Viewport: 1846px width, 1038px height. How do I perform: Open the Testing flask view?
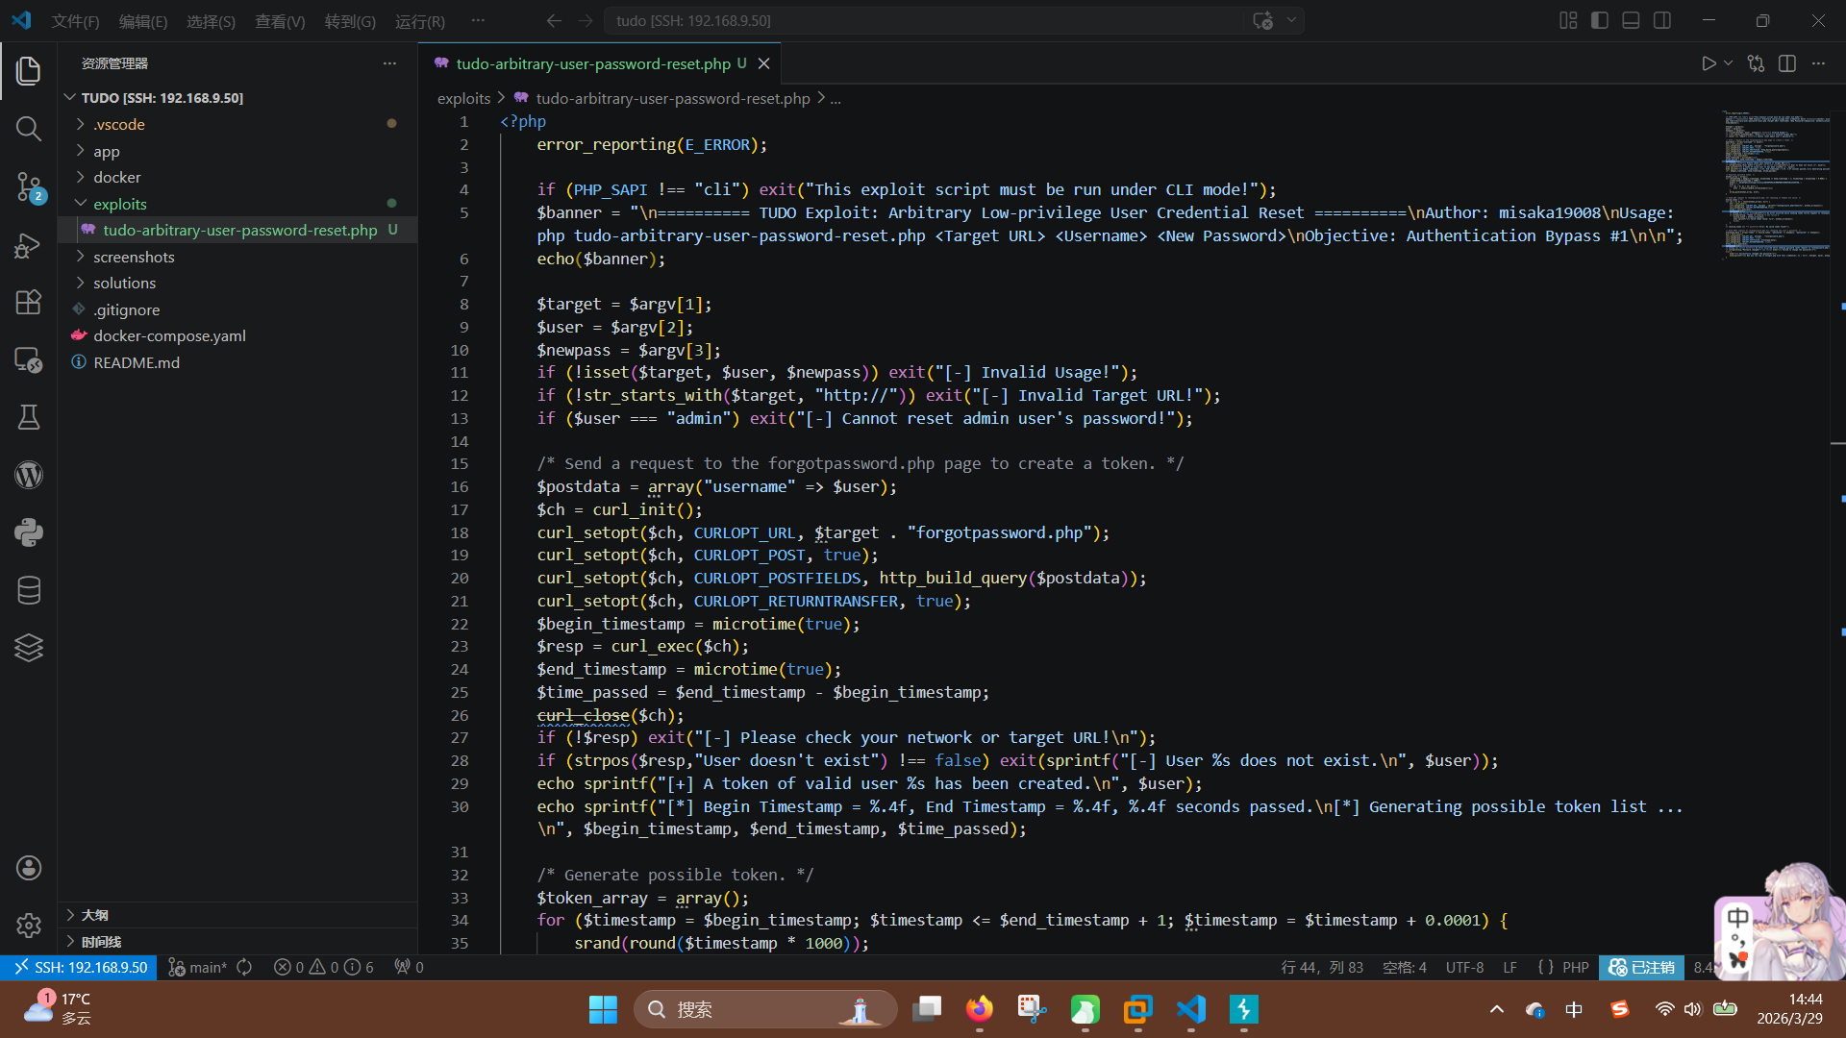click(29, 417)
